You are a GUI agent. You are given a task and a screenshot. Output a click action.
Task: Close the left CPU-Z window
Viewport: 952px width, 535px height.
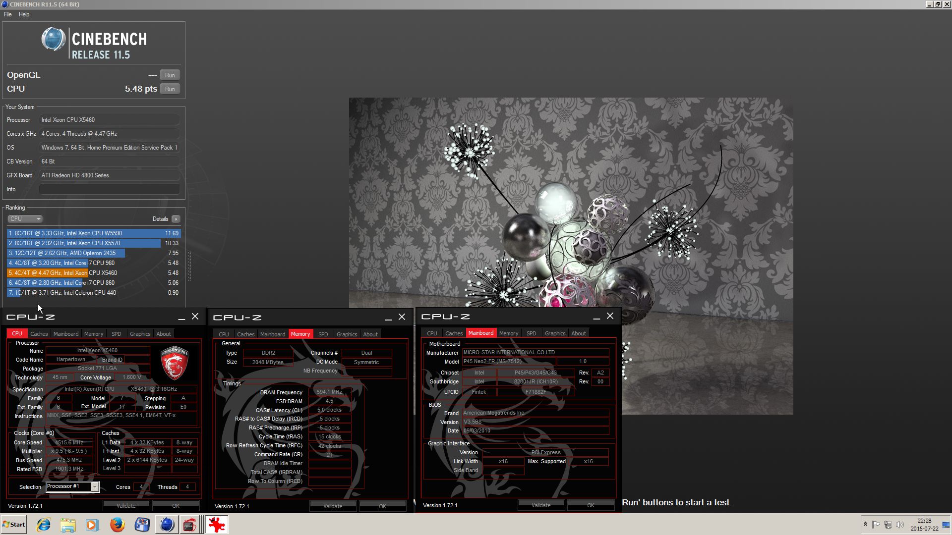195,316
